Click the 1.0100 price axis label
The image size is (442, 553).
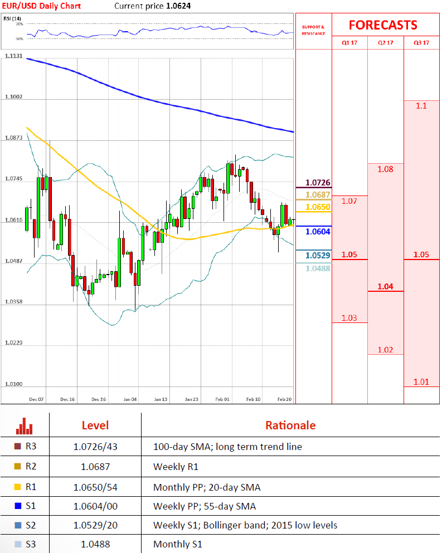[14, 384]
